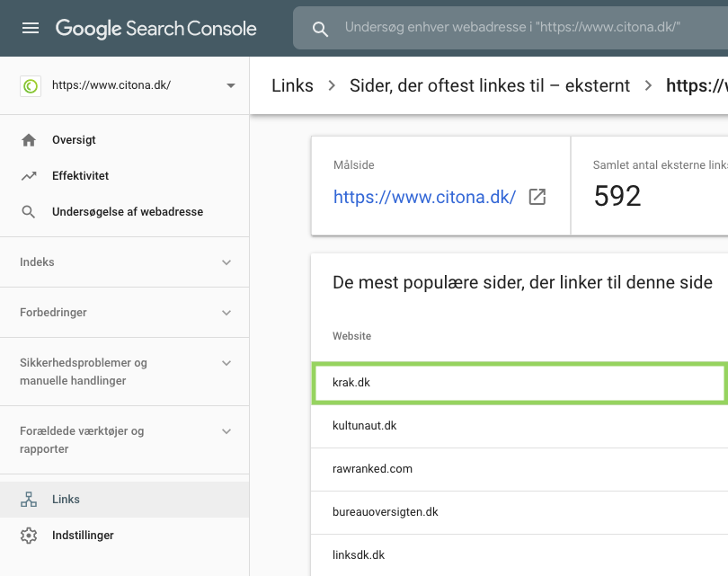Open Links in sidebar
Image resolution: width=728 pixels, height=576 pixels.
pos(66,500)
